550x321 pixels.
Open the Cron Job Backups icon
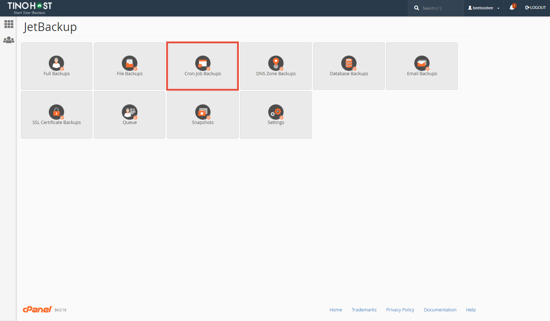coord(203,63)
